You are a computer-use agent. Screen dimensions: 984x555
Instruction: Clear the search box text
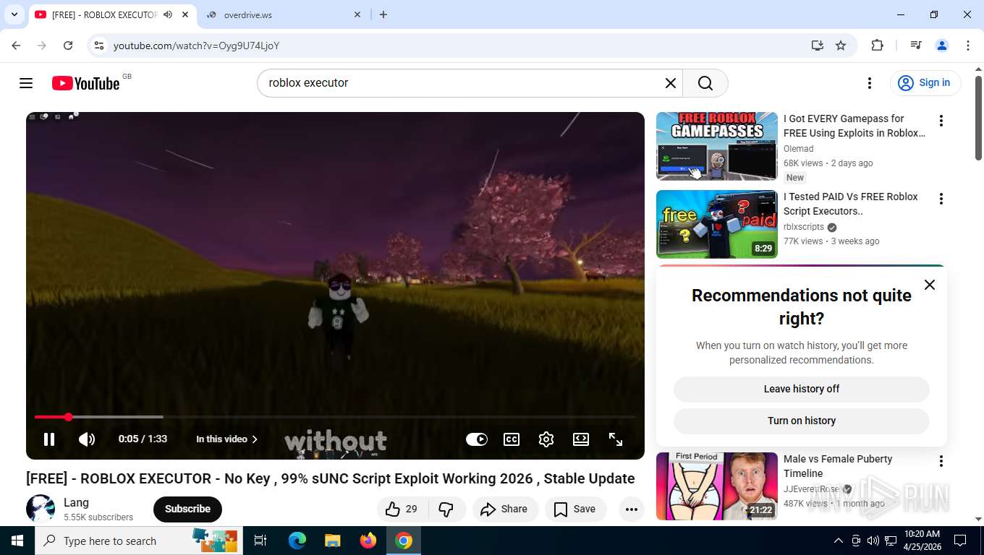click(x=671, y=83)
